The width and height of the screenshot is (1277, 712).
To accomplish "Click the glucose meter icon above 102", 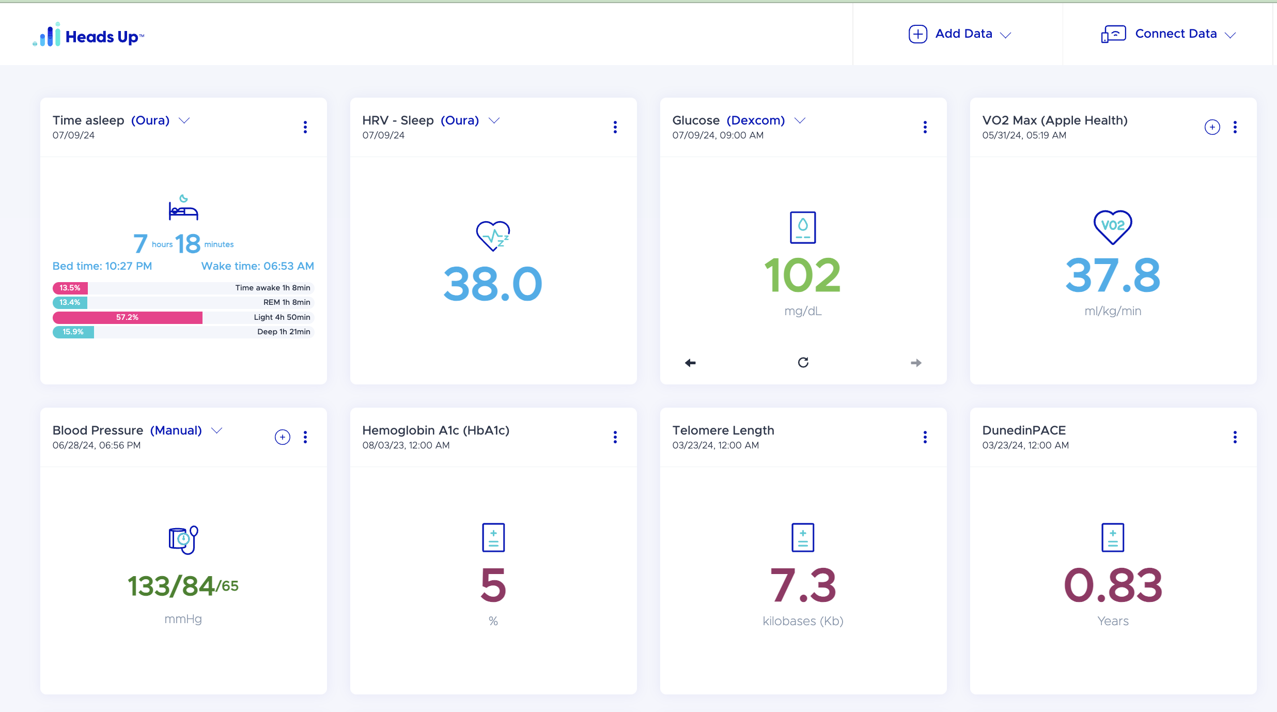I will coord(803,227).
